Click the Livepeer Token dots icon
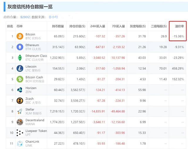 click(x=20, y=133)
